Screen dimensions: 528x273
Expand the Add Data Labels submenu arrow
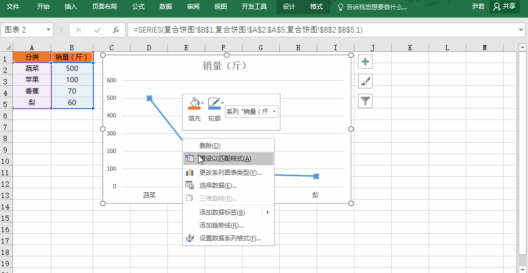click(268, 212)
